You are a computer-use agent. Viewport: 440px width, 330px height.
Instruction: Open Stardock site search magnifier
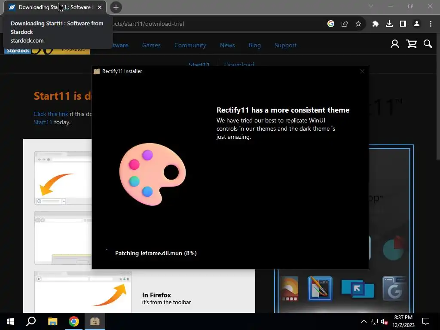click(428, 44)
